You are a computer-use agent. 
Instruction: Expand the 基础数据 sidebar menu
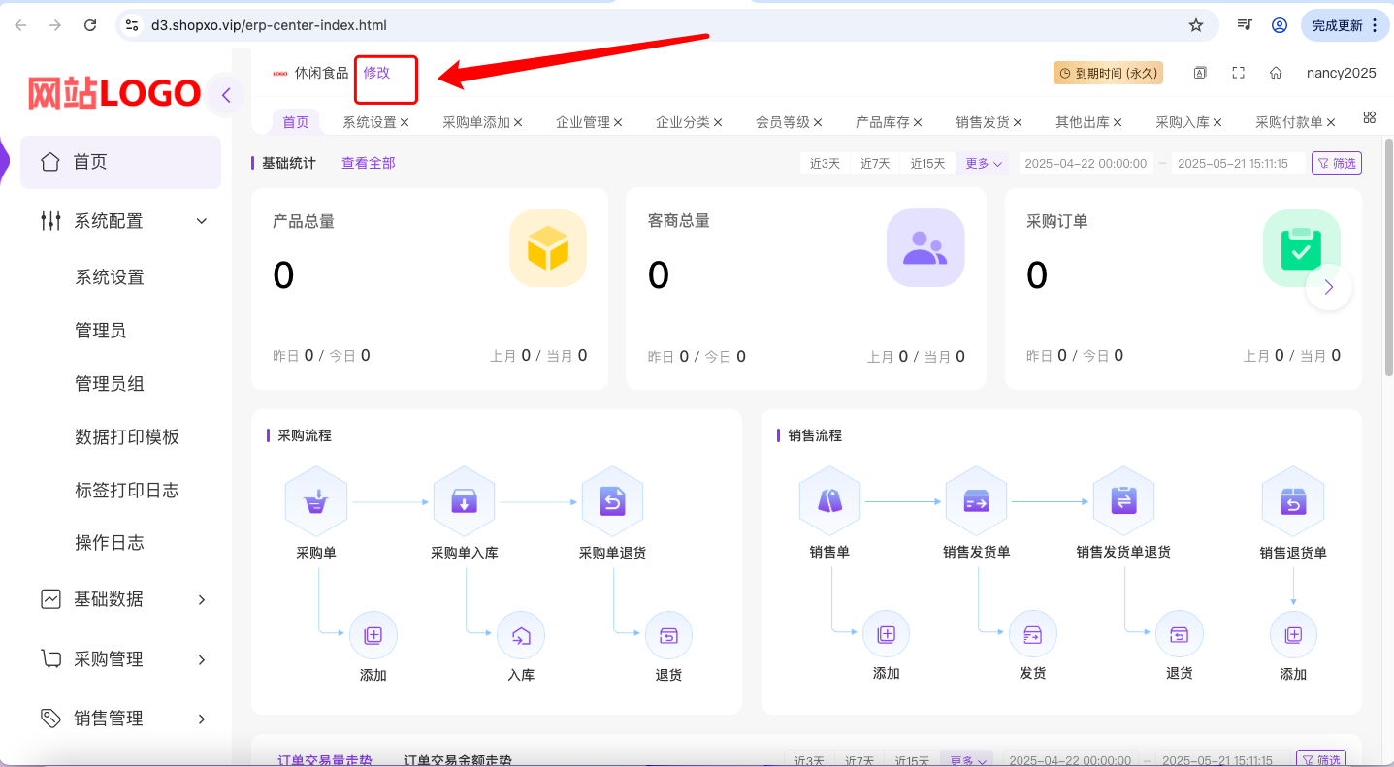pyautogui.click(x=120, y=599)
